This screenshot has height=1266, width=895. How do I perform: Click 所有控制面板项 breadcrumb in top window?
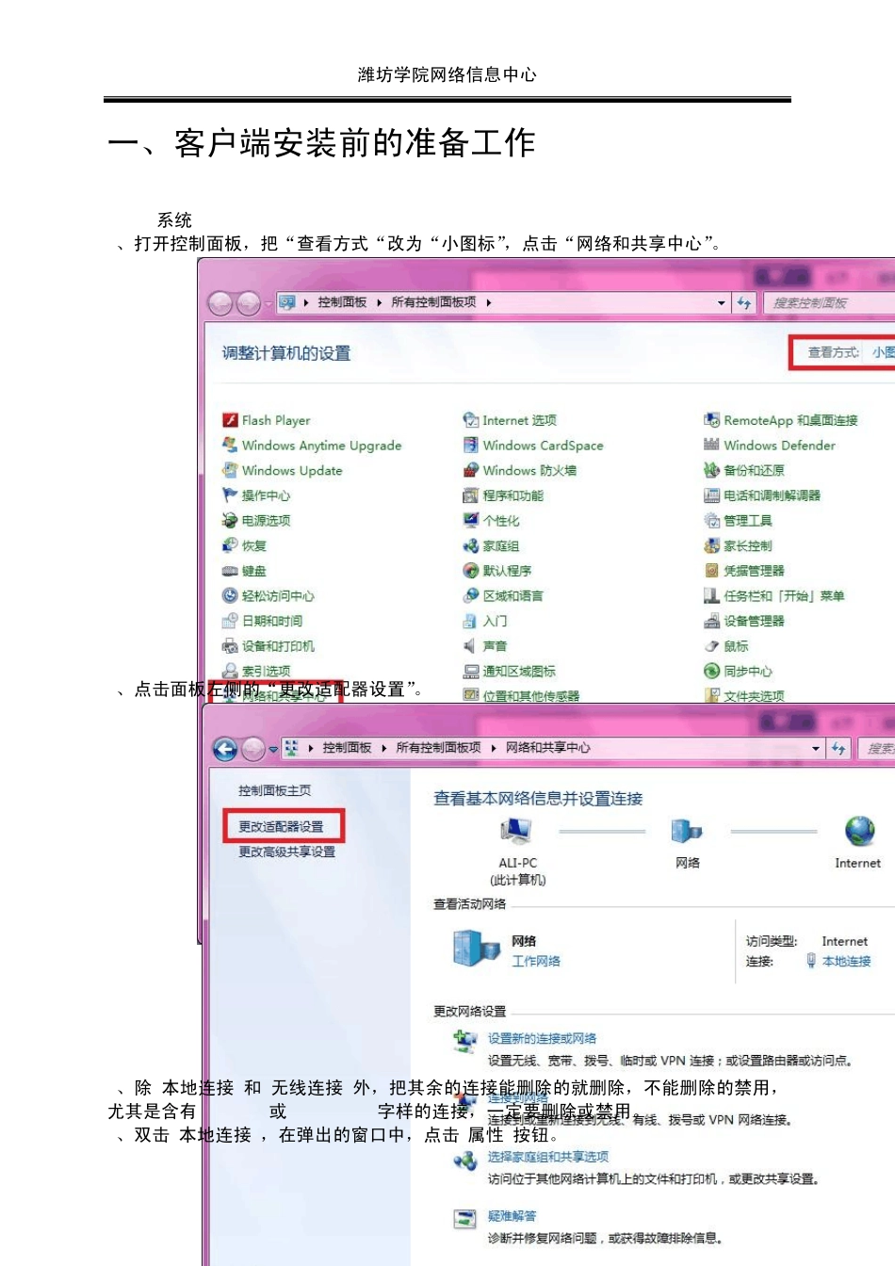pyautogui.click(x=433, y=302)
